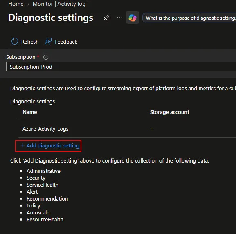The image size is (236, 234).
Task: Select the Azure-Activity-Logs row
Action: point(127,129)
